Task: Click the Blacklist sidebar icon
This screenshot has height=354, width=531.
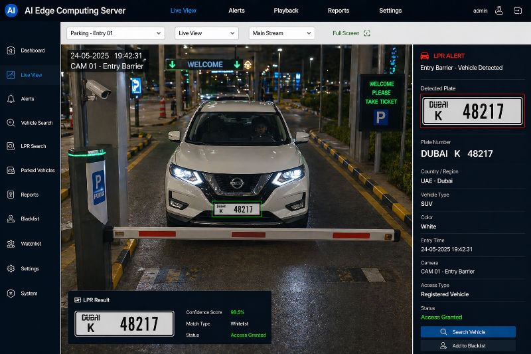Action: [11, 219]
